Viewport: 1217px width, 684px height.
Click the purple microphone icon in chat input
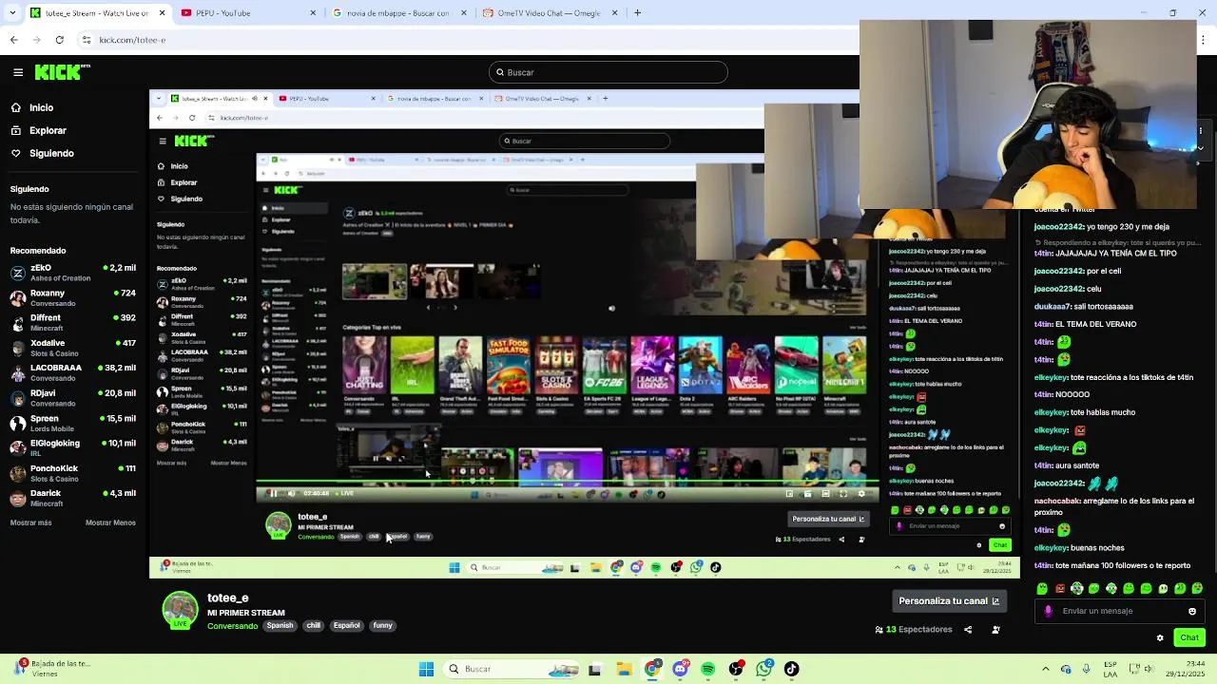[1048, 611]
